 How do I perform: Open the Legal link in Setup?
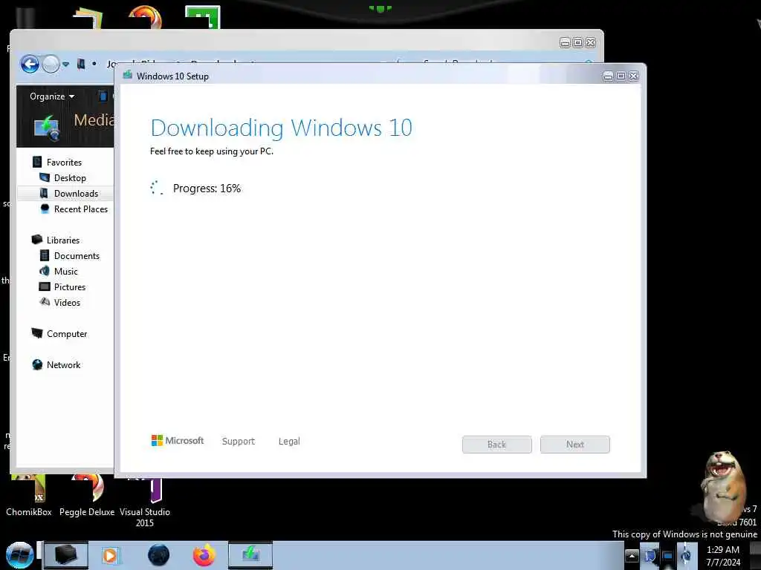click(x=289, y=442)
